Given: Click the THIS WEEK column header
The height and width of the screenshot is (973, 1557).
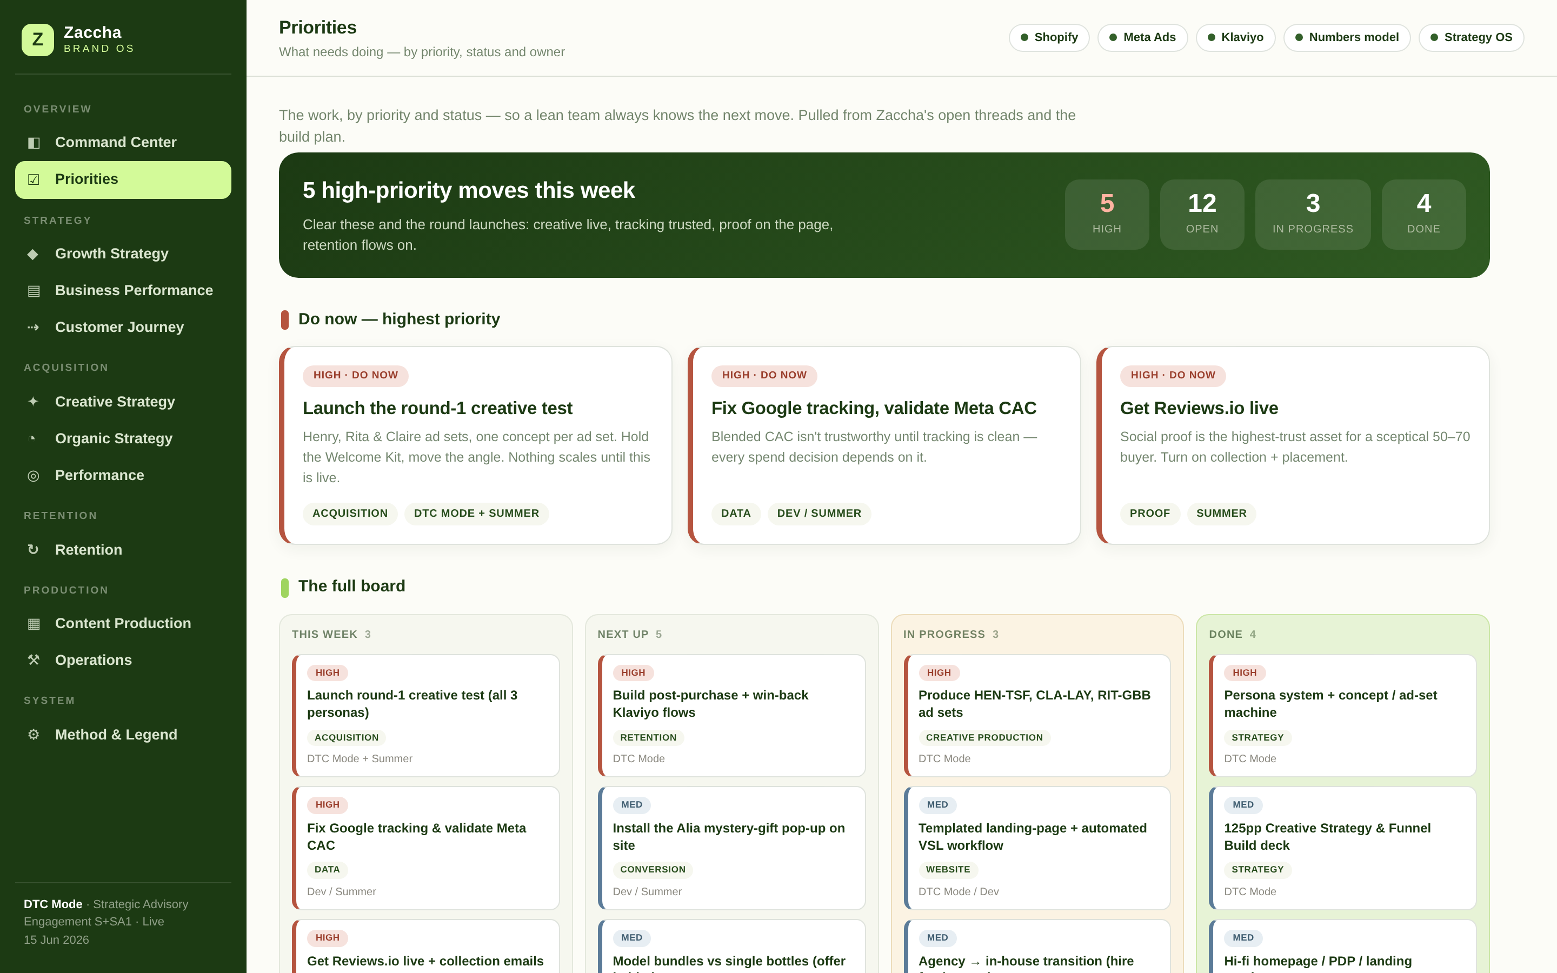Looking at the screenshot, I should click(331, 635).
